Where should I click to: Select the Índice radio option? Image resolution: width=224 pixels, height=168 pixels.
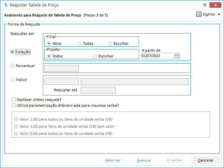tap(12, 80)
